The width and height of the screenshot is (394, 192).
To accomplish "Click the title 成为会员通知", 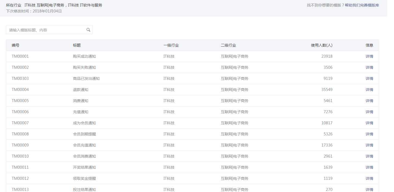I will [x=84, y=123].
